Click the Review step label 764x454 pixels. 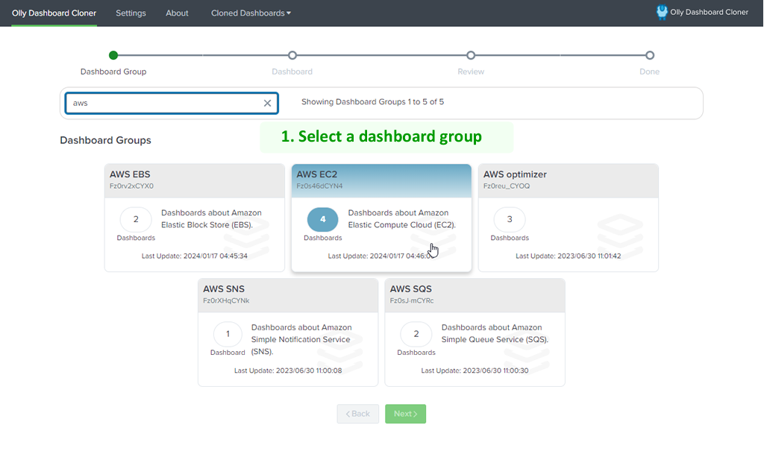point(471,72)
